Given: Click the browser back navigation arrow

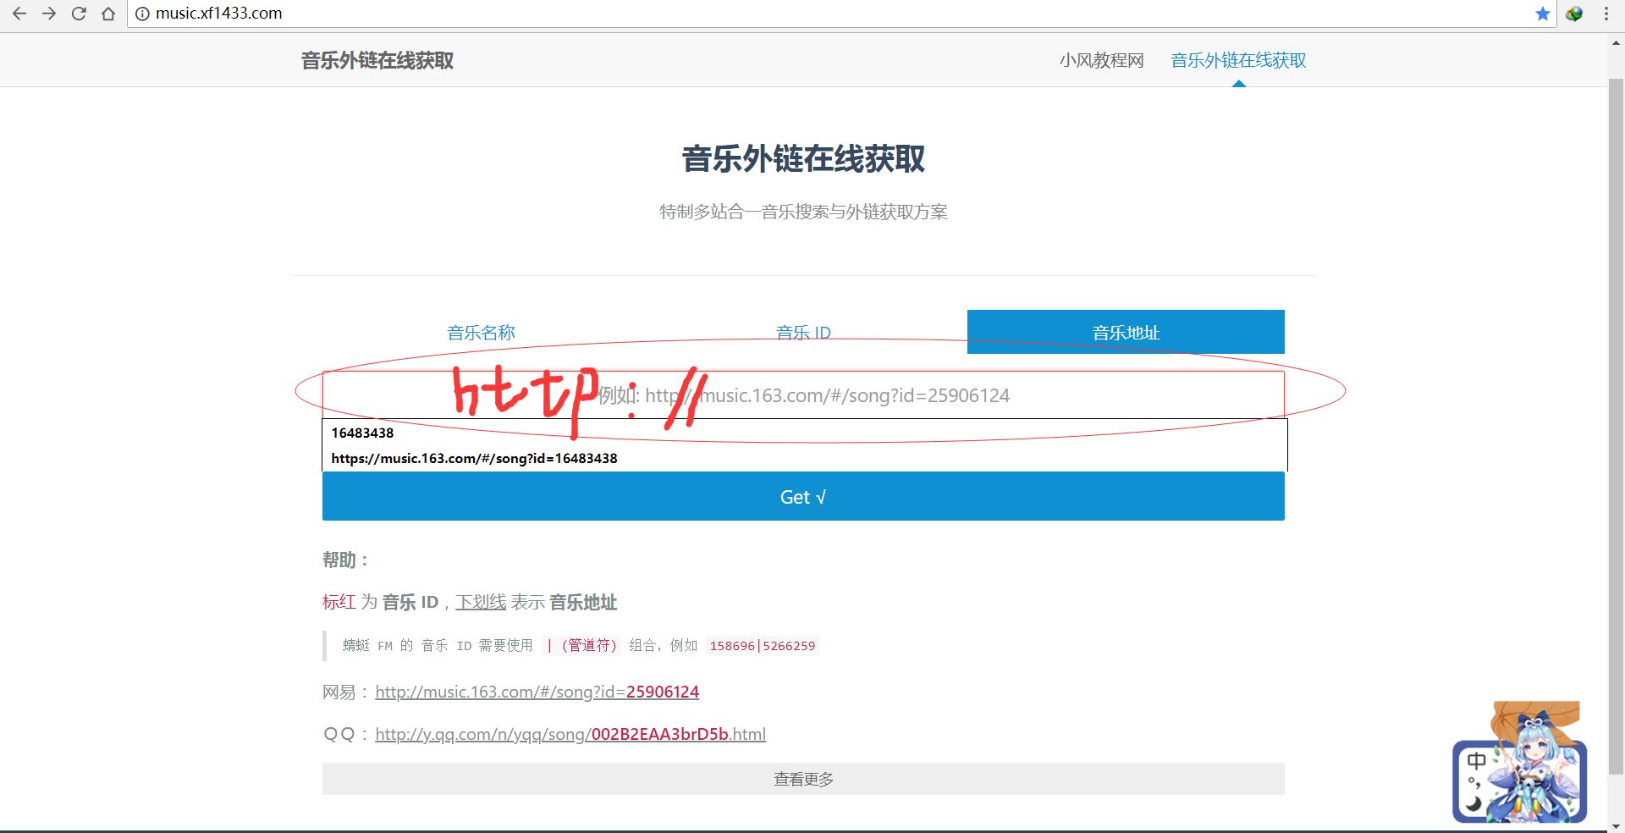Looking at the screenshot, I should coord(20,14).
